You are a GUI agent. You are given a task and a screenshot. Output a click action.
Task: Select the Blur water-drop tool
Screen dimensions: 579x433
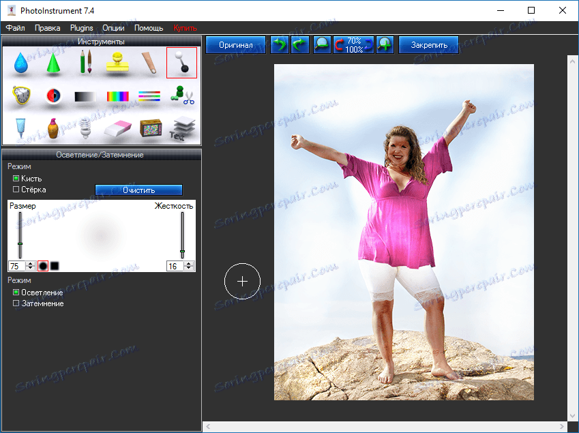21,62
